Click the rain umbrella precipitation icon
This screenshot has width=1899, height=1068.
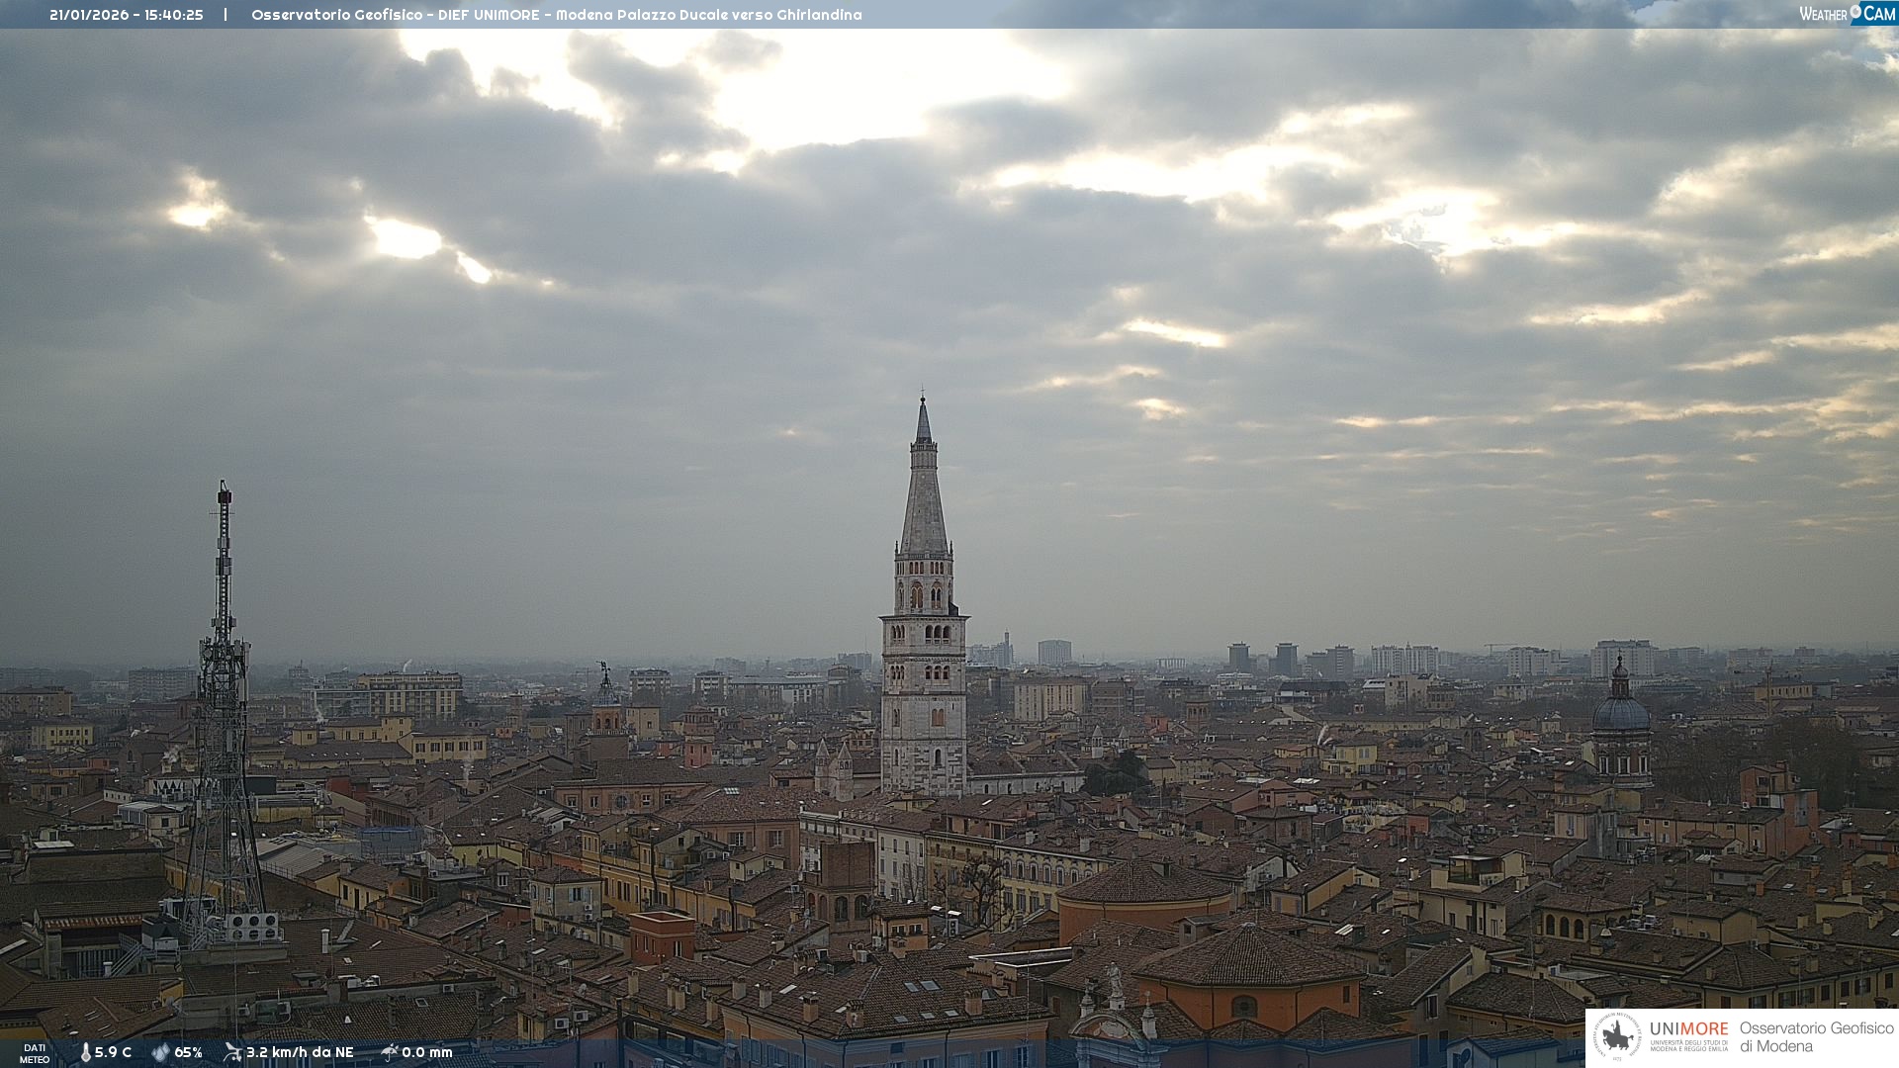[x=390, y=1052]
